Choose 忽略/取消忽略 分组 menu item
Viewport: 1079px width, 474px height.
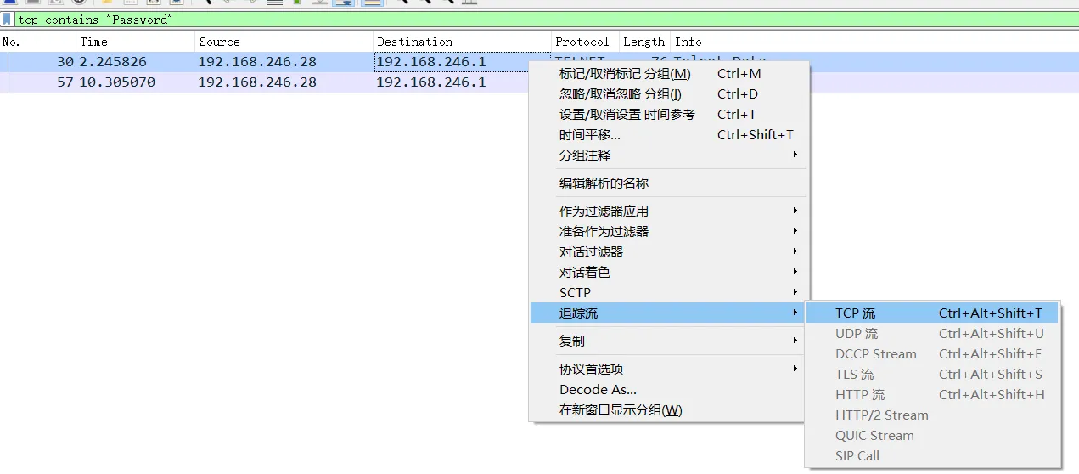pyautogui.click(x=620, y=94)
